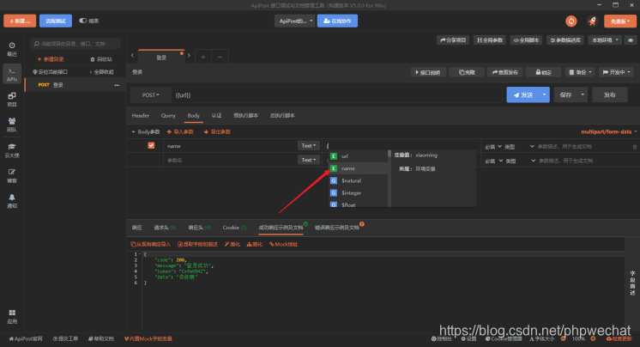Viewport: 640px width, 347px height.
Task: Open the 发送 send arrow dropdown
Action: [544, 94]
